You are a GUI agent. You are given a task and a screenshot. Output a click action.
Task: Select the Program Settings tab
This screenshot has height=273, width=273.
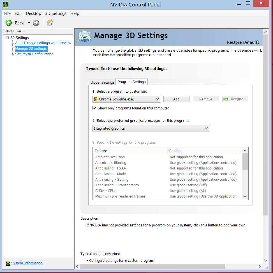[132, 82]
